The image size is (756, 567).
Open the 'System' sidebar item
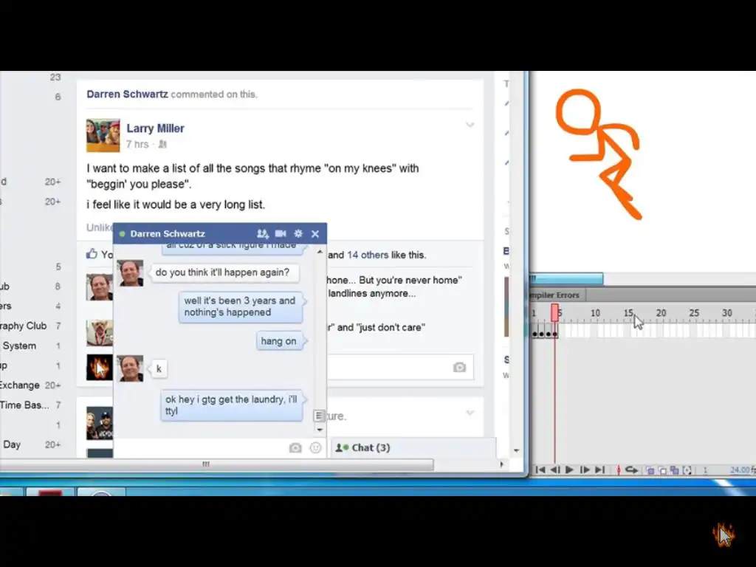click(19, 346)
